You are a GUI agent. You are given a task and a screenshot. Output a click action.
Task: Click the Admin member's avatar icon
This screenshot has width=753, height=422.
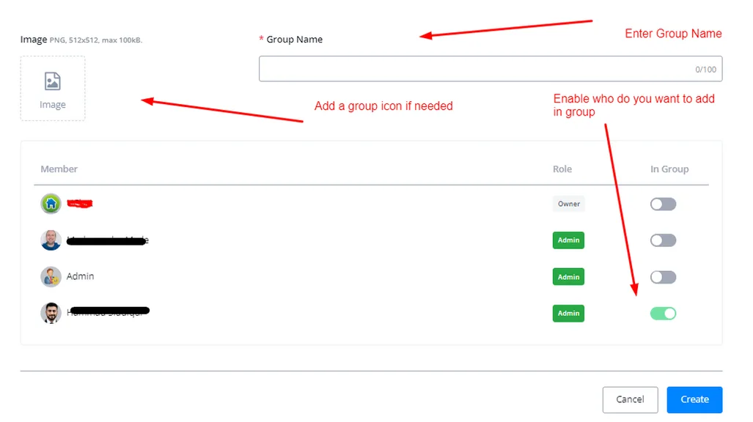tap(51, 276)
